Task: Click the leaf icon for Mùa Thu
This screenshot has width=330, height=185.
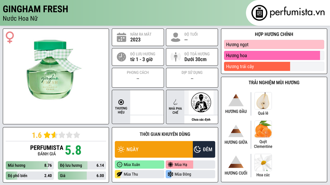Action: tap(119, 174)
